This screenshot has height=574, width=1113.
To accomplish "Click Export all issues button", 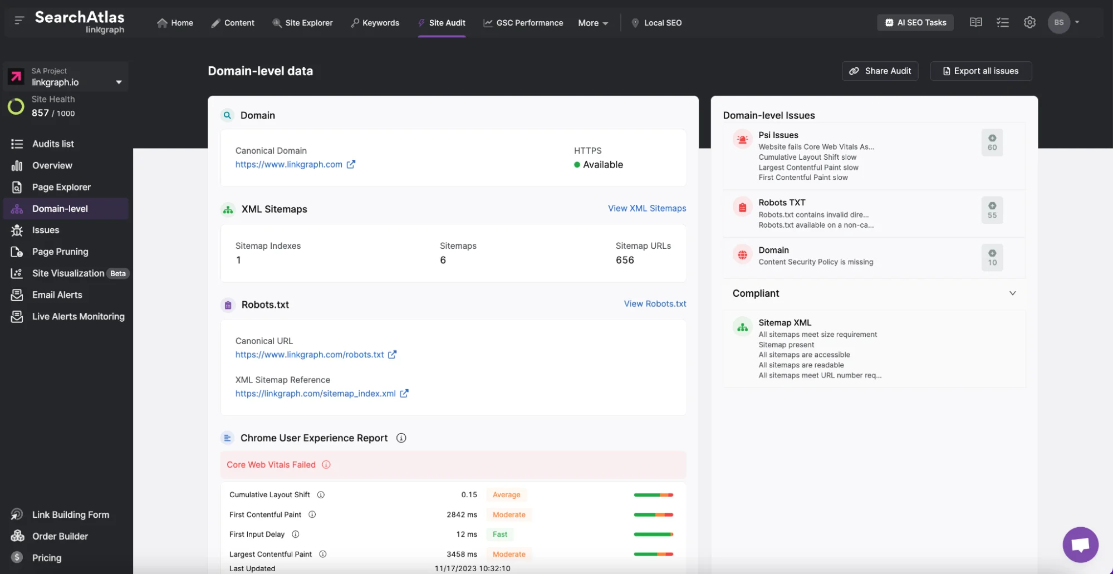I will 980,71.
